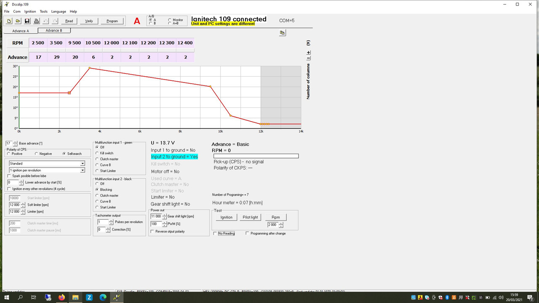Click the Dccdip app taskbar icon
The width and height of the screenshot is (539, 303).
click(117, 297)
